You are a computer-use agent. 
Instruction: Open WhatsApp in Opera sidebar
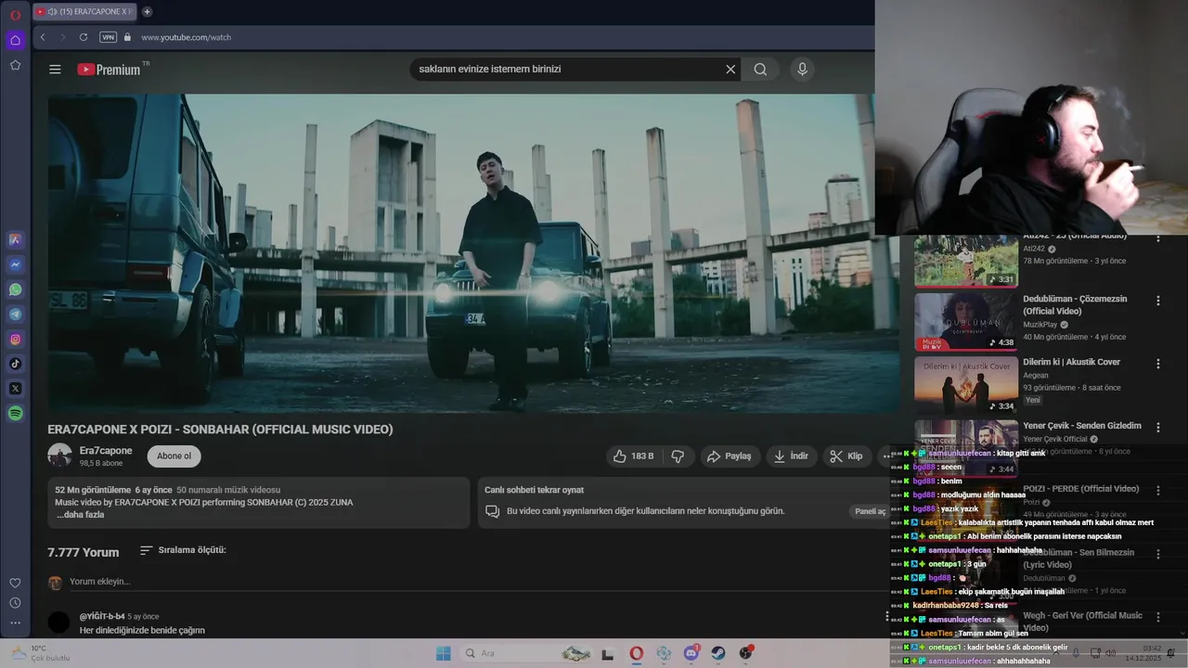tap(15, 289)
